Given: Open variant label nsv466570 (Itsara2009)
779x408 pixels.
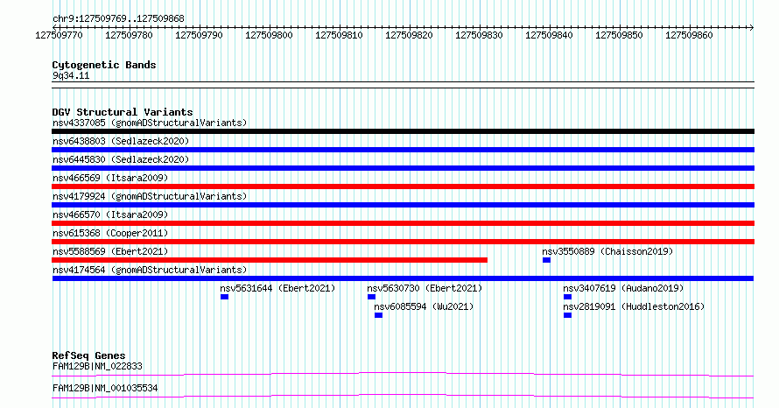Looking at the screenshot, I should coord(110,215).
